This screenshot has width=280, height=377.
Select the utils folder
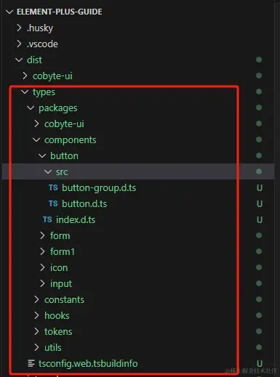[53, 347]
